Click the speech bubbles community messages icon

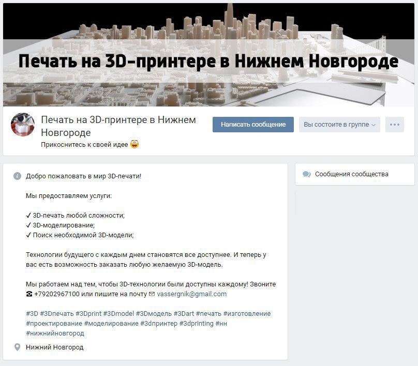[x=307, y=174]
